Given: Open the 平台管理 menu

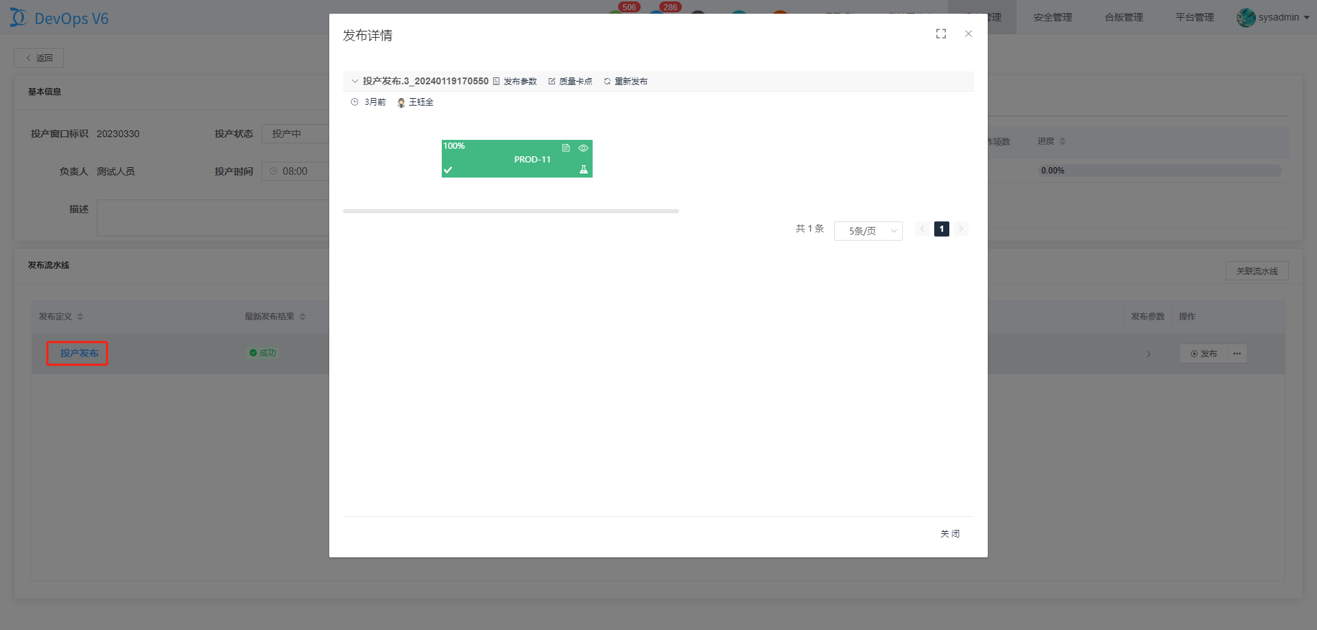Looking at the screenshot, I should tap(1194, 17).
